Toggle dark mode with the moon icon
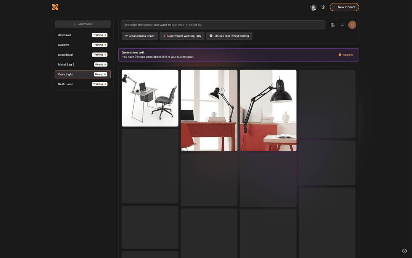 [323, 7]
